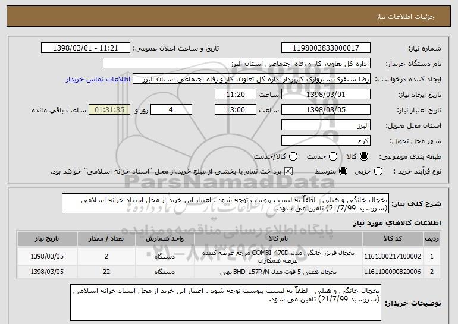Click the public announcement date field 1398/03/01 - 11:21
The height and width of the screenshot is (324, 458).
(x=86, y=48)
